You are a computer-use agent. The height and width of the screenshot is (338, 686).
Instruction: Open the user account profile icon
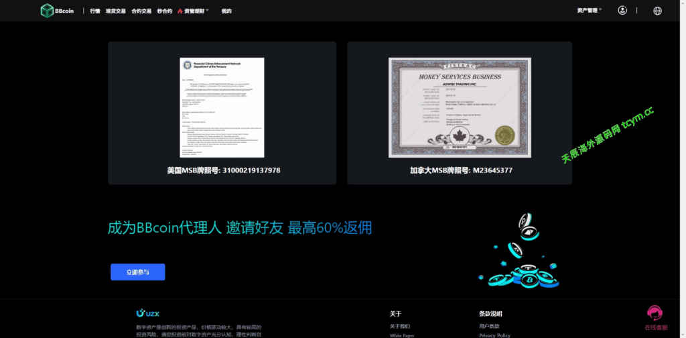[622, 11]
